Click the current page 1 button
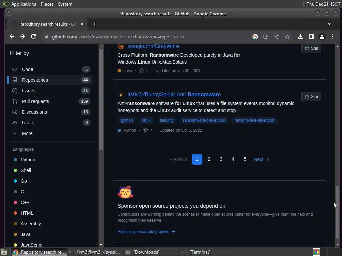The image size is (342, 256). click(197, 159)
